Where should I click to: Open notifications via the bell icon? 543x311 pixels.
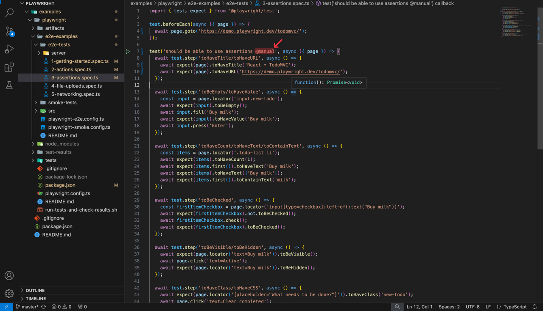(x=535, y=307)
